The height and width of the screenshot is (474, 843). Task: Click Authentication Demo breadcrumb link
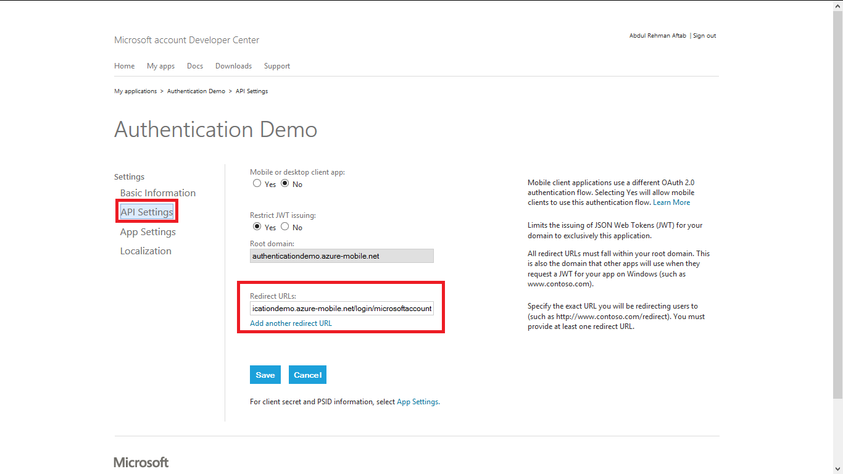coord(196,91)
